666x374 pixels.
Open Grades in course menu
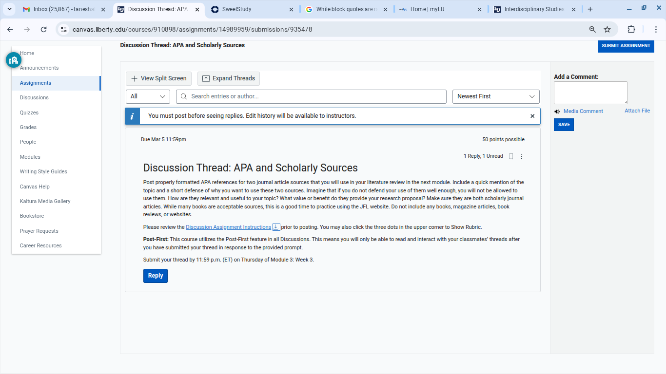28,127
